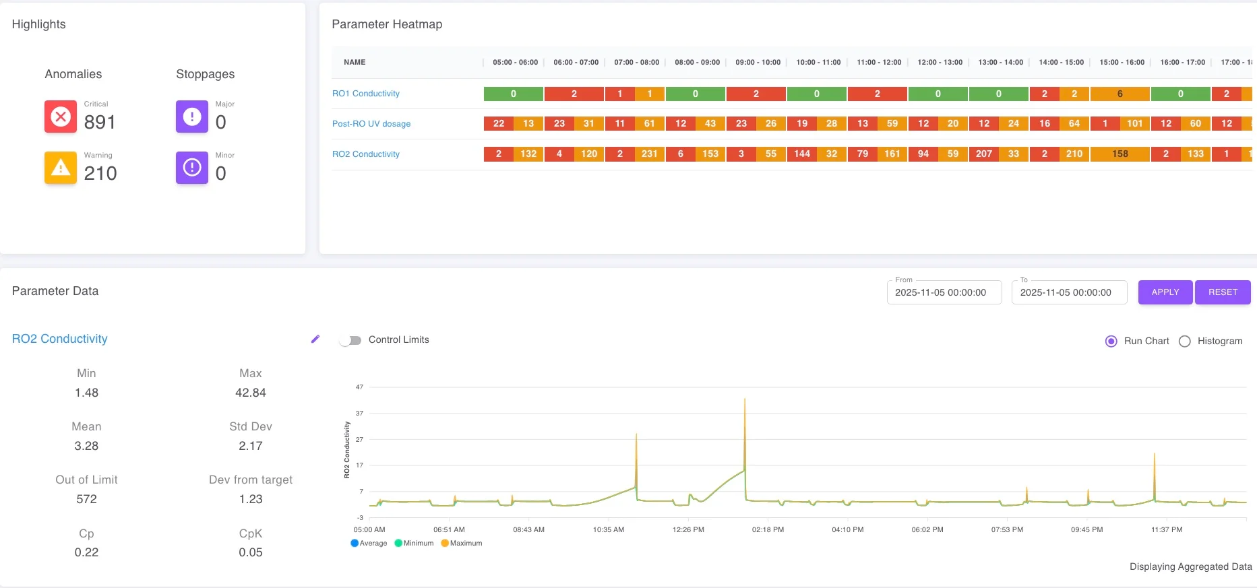Click the orange 158 cell in RO2 row
The image size is (1257, 588).
tap(1120, 154)
